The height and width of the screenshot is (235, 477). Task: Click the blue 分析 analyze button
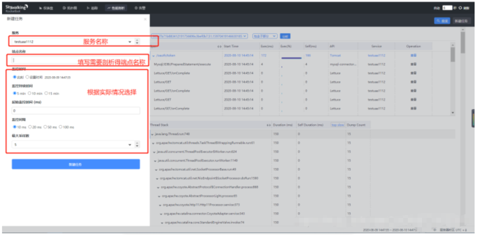[x=285, y=36]
